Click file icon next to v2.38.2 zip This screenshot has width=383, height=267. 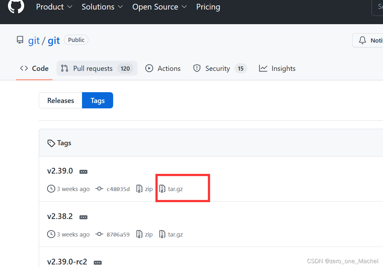(x=139, y=234)
